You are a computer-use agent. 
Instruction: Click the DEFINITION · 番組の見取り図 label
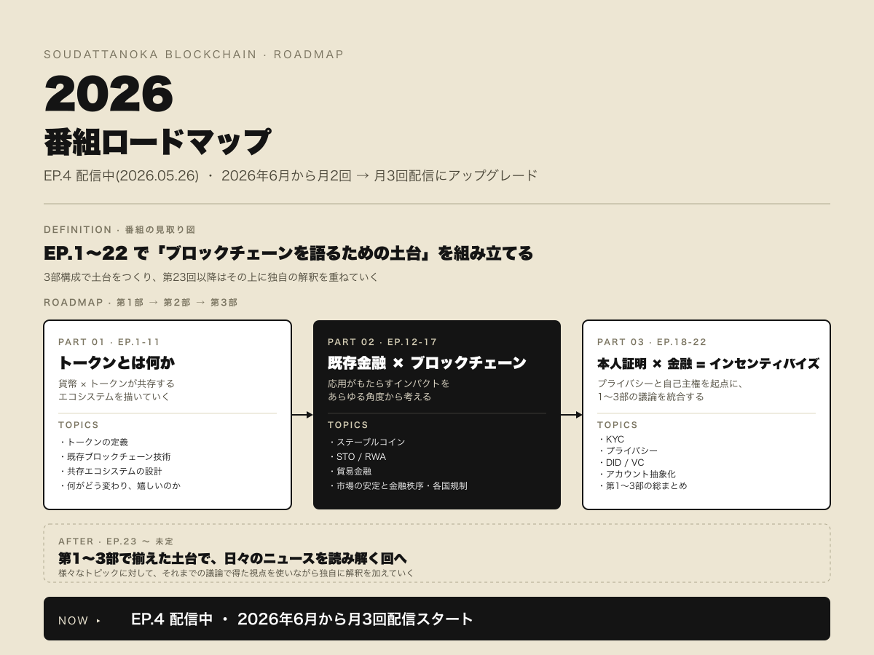[x=119, y=229]
